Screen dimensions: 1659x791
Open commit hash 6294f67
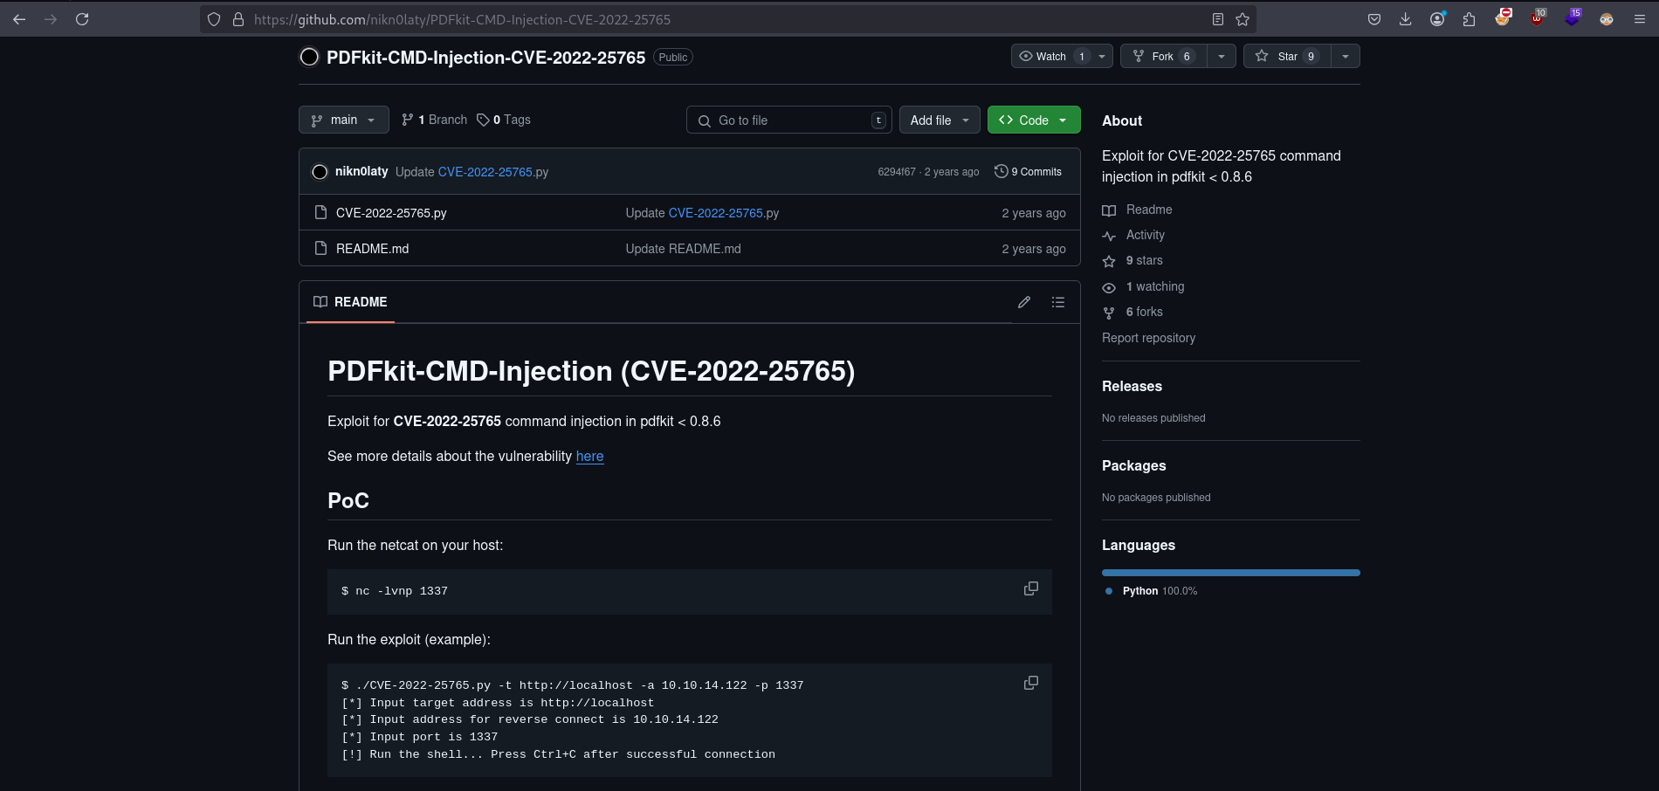point(897,172)
